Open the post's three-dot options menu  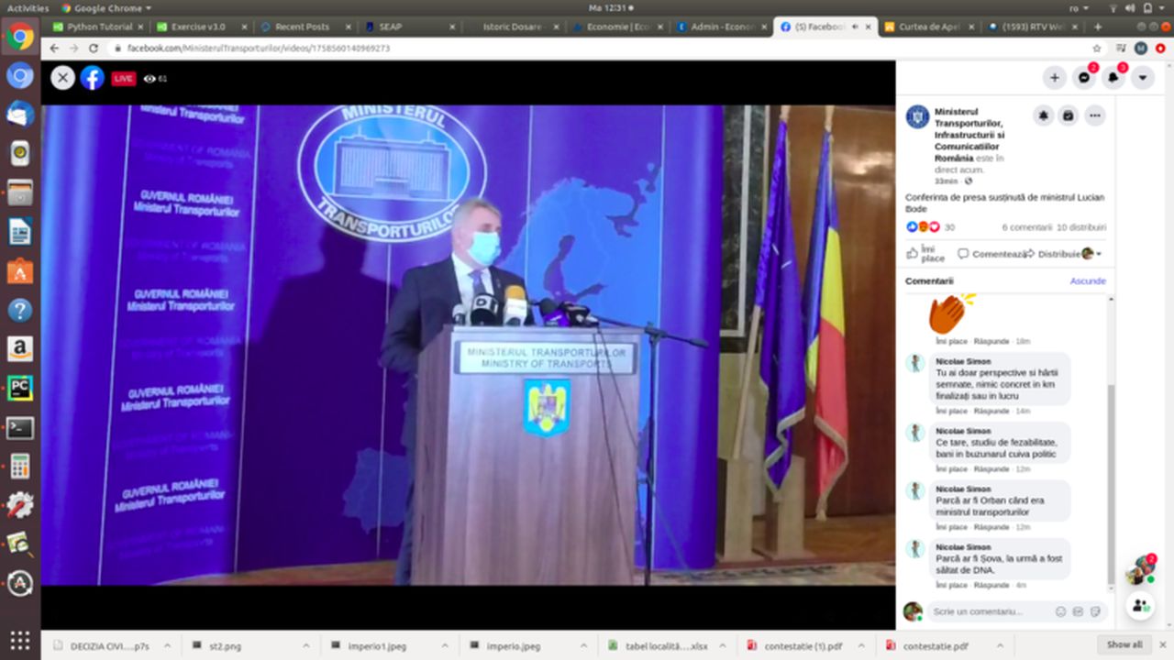click(x=1094, y=115)
